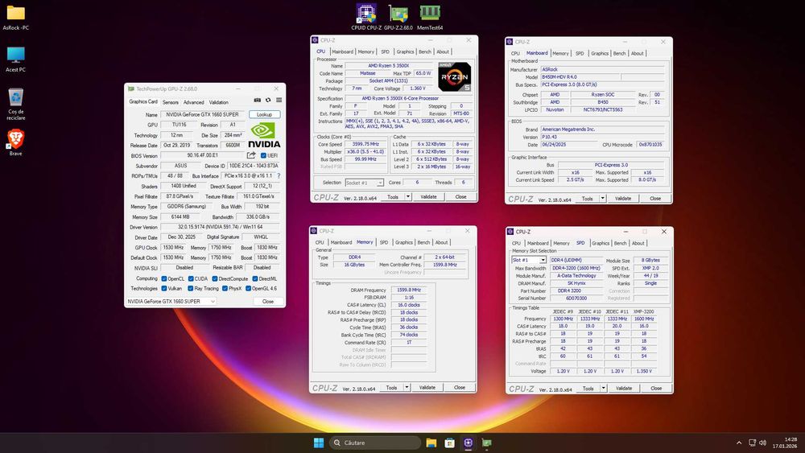The image size is (805, 453).
Task: Open File Explorer from the taskbar
Action: click(431, 443)
